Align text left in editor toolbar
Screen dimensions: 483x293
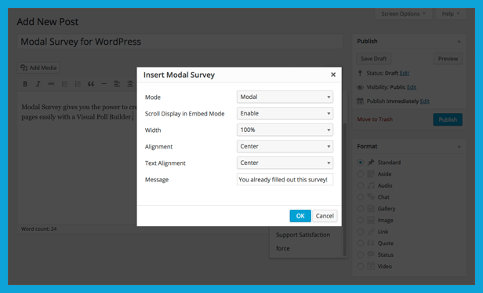[x=117, y=84]
